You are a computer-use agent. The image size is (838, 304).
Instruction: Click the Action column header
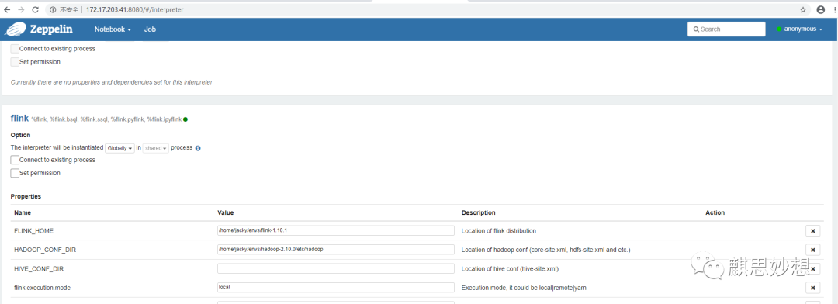(x=715, y=212)
